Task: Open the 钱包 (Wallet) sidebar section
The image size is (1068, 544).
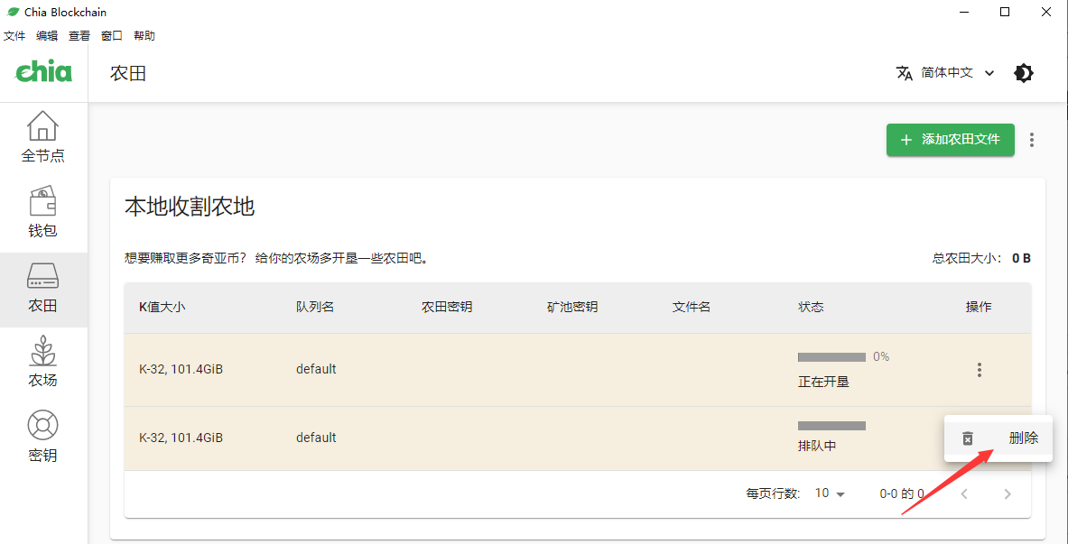Action: coord(42,212)
